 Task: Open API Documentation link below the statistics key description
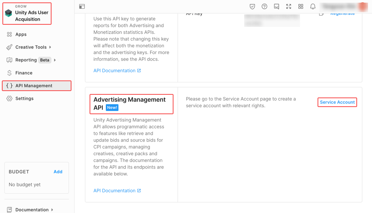117,71
